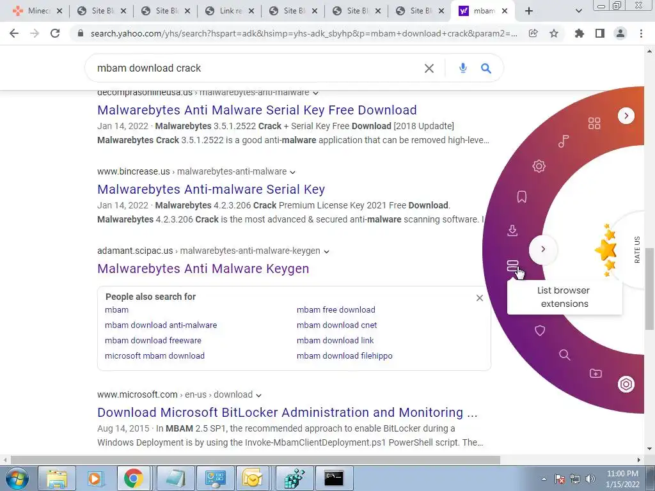The width and height of the screenshot is (655, 491).
Task: Click the volume speaker tray icon
Action: pyautogui.click(x=590, y=479)
